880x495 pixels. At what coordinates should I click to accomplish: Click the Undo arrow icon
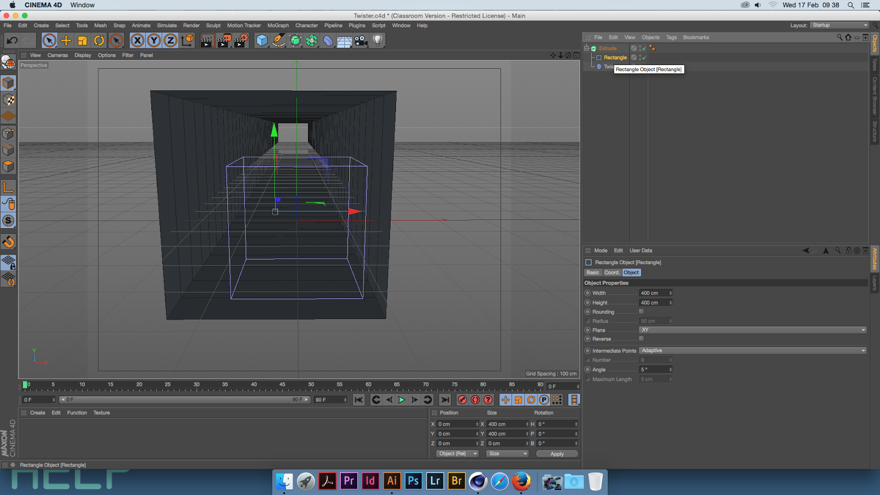(x=12, y=40)
